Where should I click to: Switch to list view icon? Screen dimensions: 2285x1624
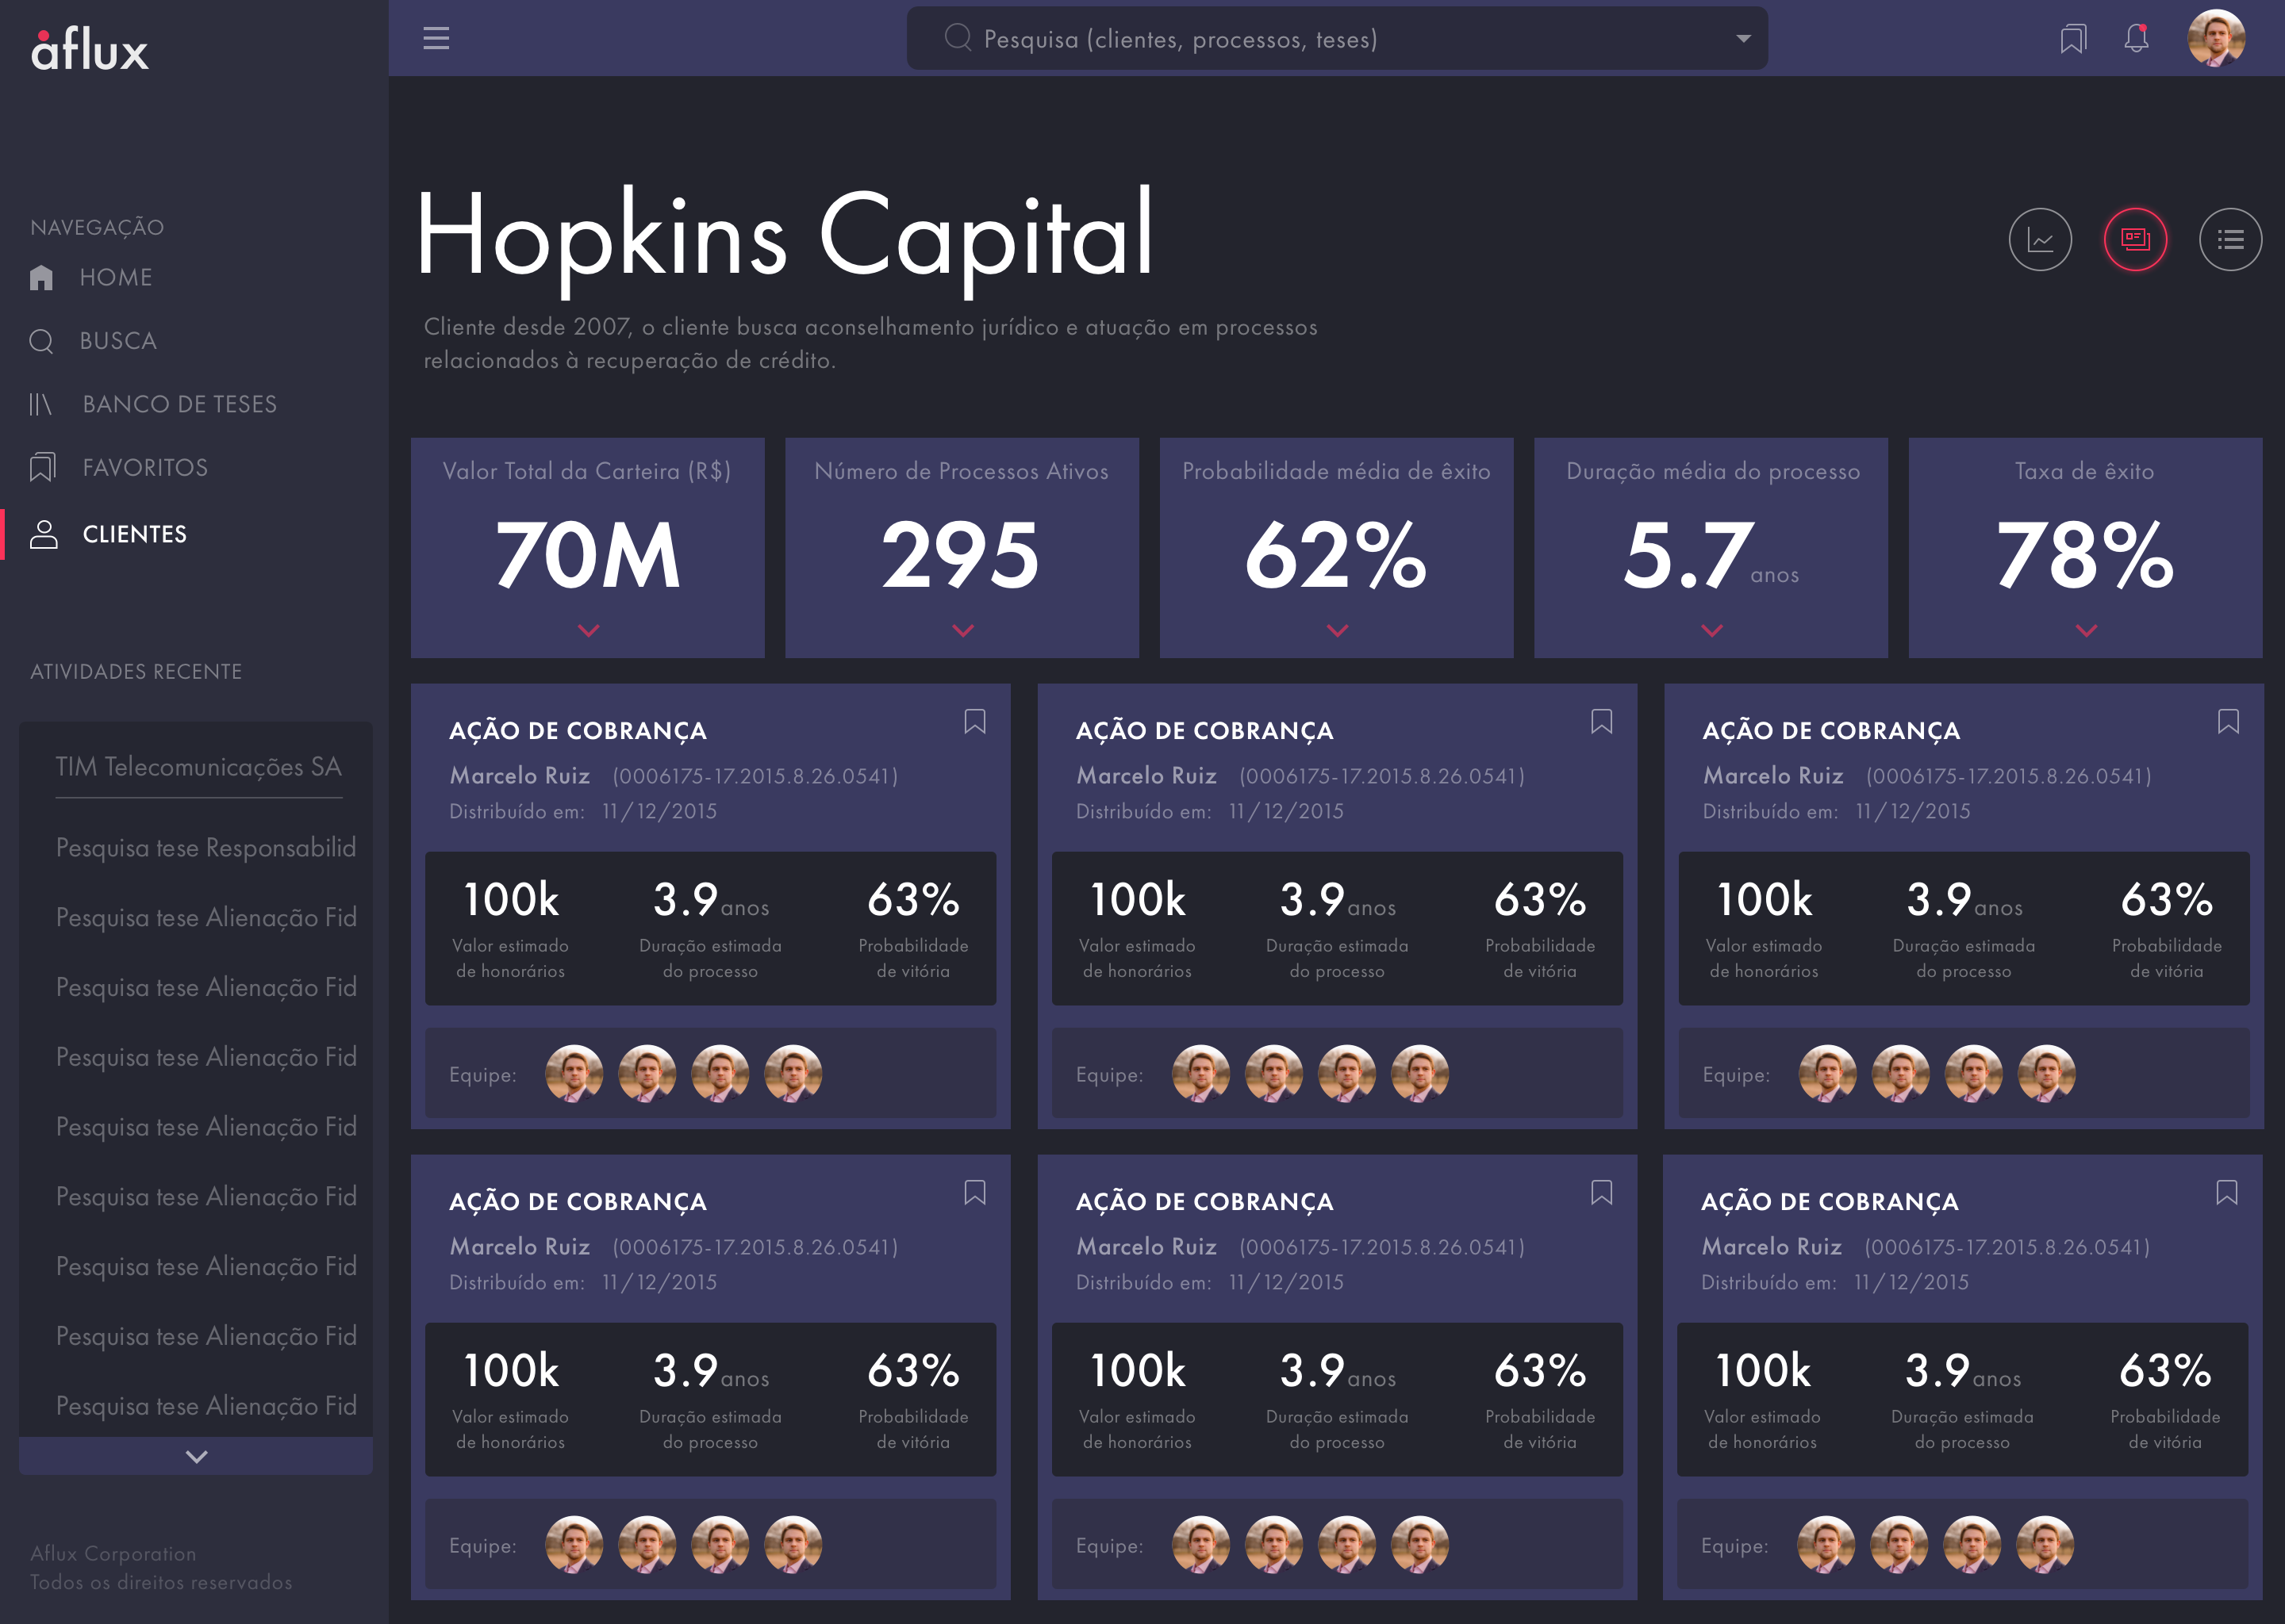[x=2230, y=240]
